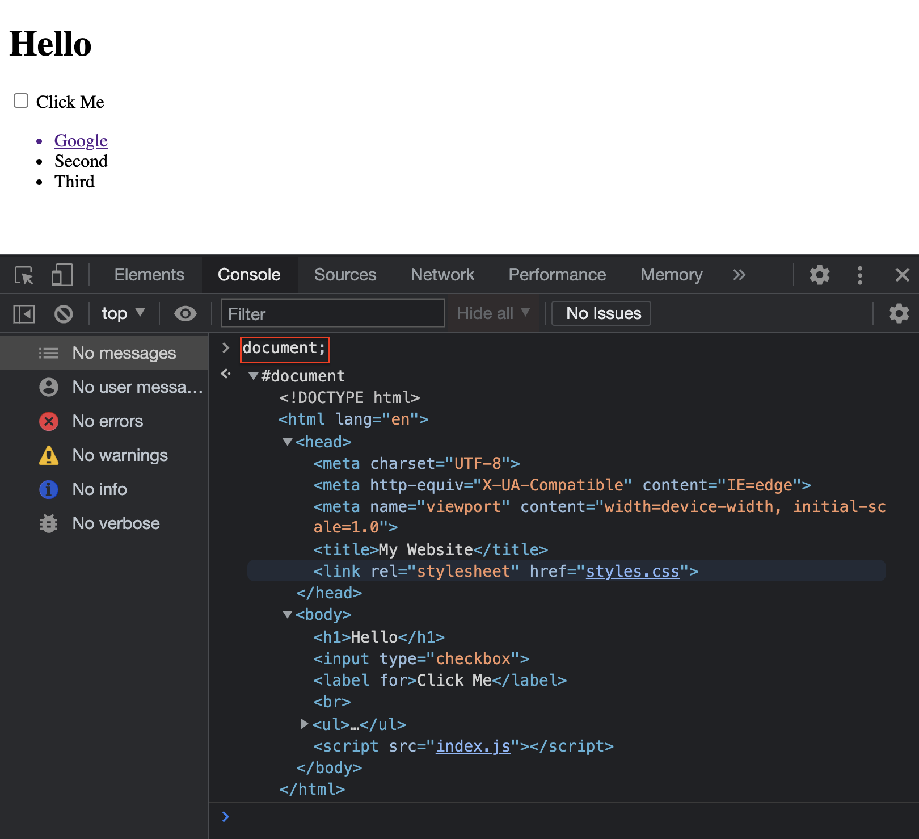Click the meta charset UTF-8 line
This screenshot has height=839, width=919.
pyautogui.click(x=416, y=463)
